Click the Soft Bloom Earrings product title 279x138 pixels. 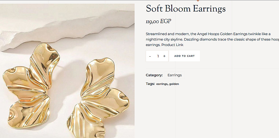186,9
